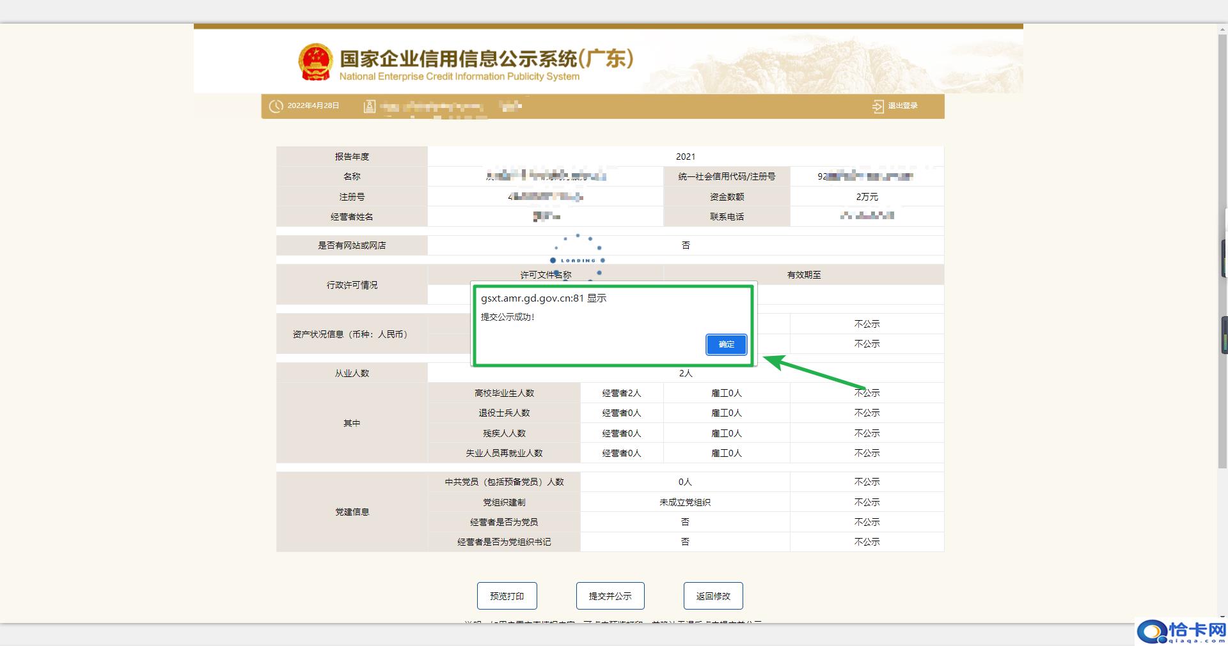The image size is (1228, 646).
Task: Click the national emblem logo in the header
Action: [x=316, y=61]
